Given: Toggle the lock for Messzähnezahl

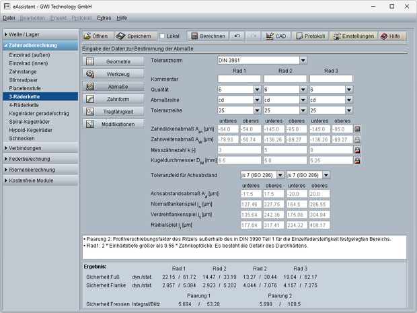Looking at the screenshot, I should (357, 150).
